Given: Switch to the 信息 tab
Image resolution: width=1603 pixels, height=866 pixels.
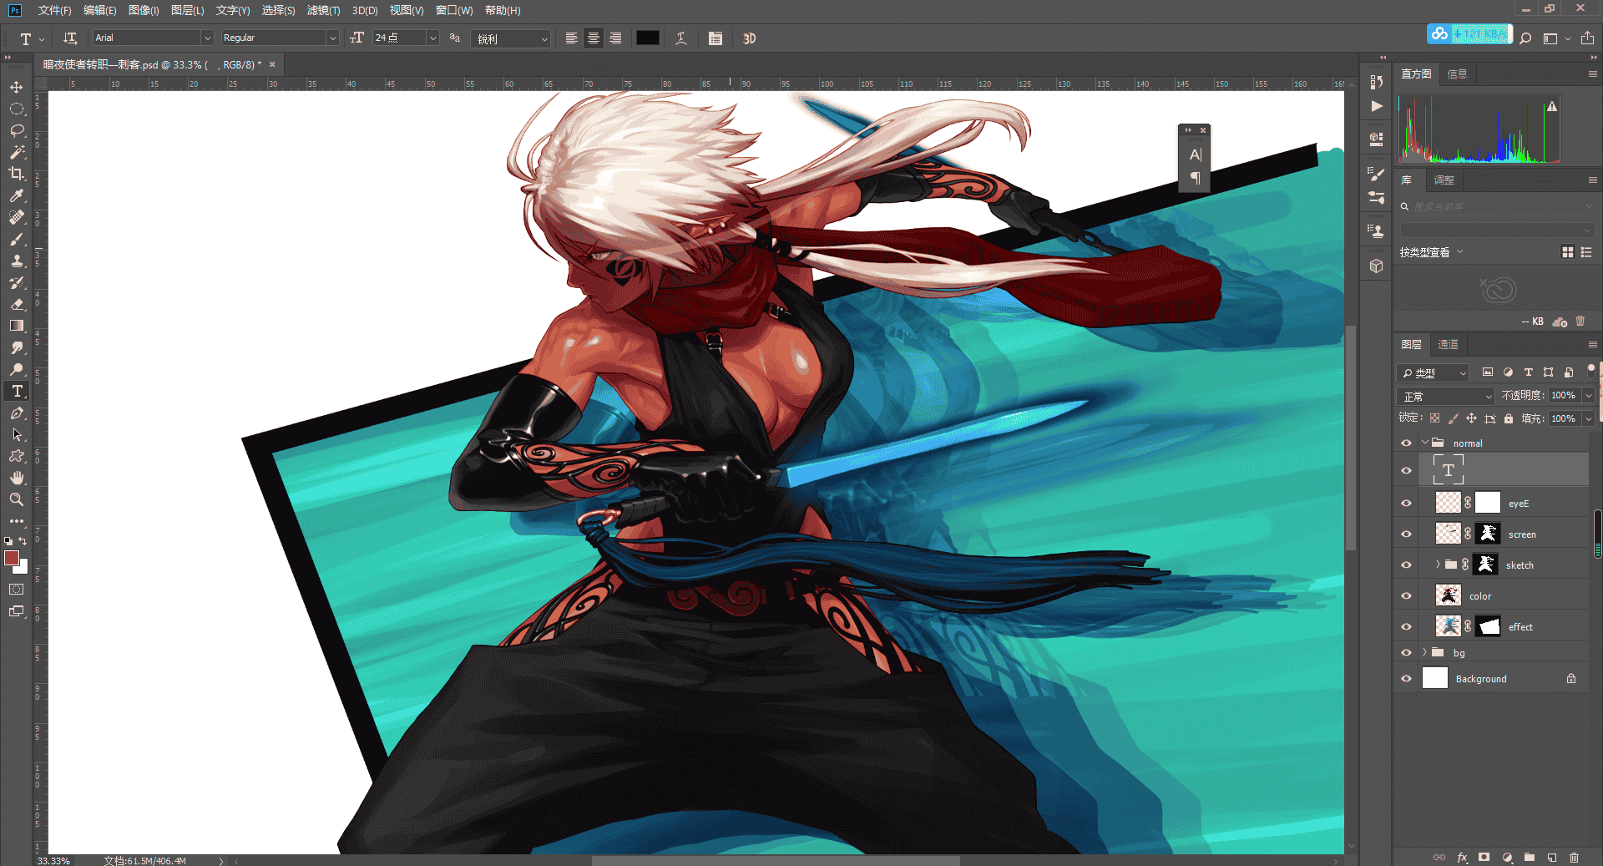Looking at the screenshot, I should click(1457, 74).
